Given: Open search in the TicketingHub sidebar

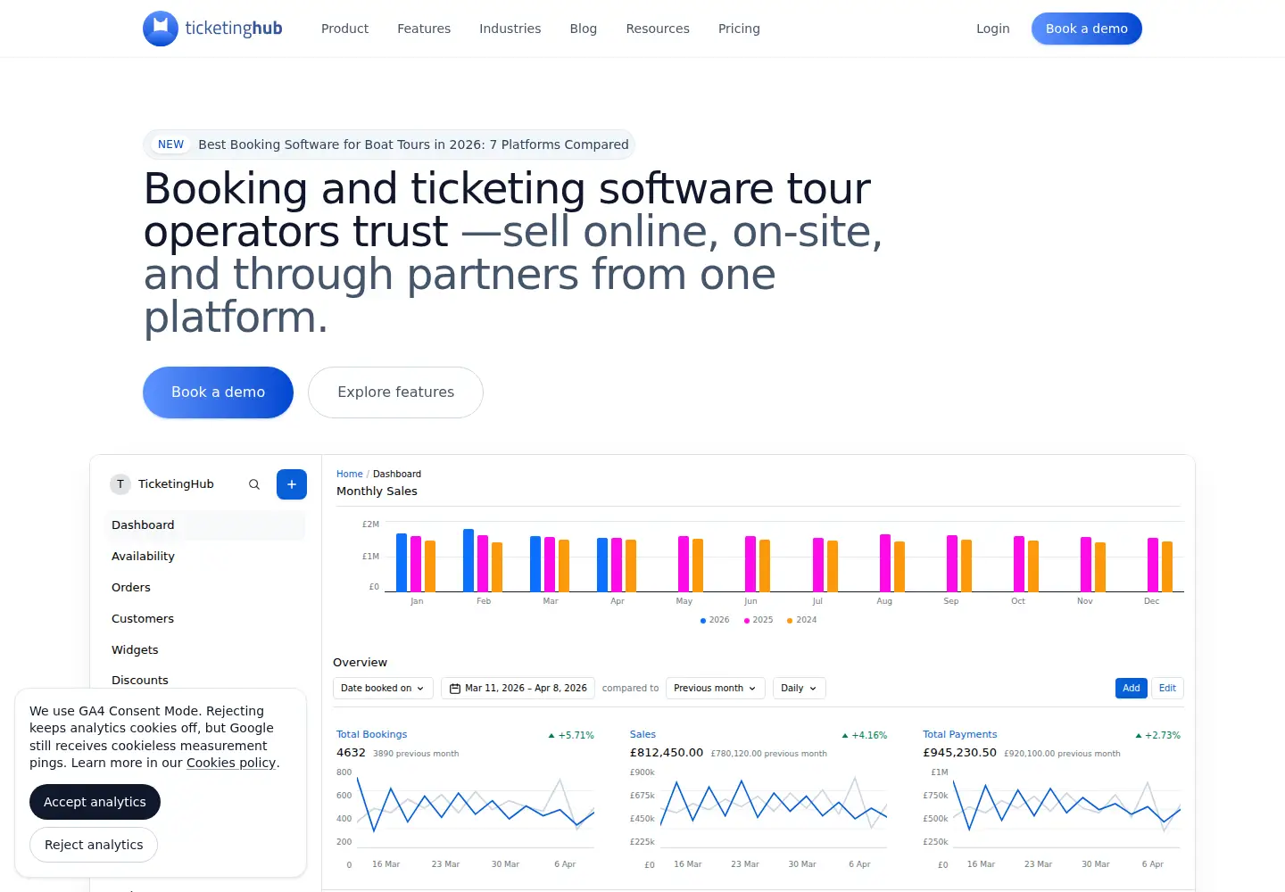Looking at the screenshot, I should point(254,484).
